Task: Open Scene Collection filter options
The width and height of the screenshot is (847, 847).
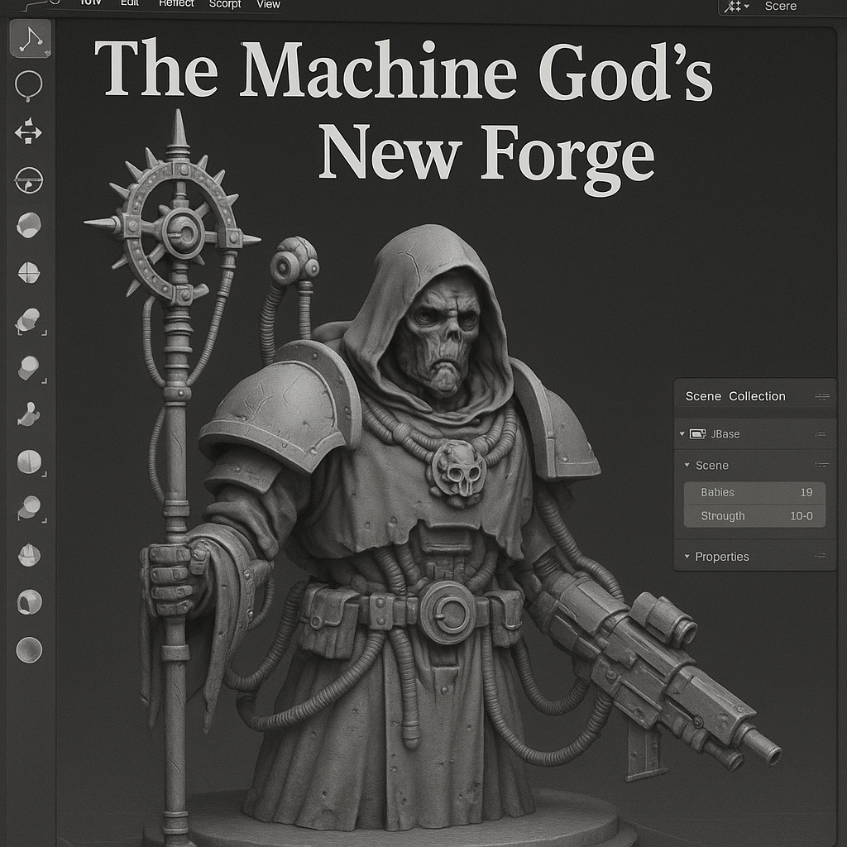Action: point(821,397)
